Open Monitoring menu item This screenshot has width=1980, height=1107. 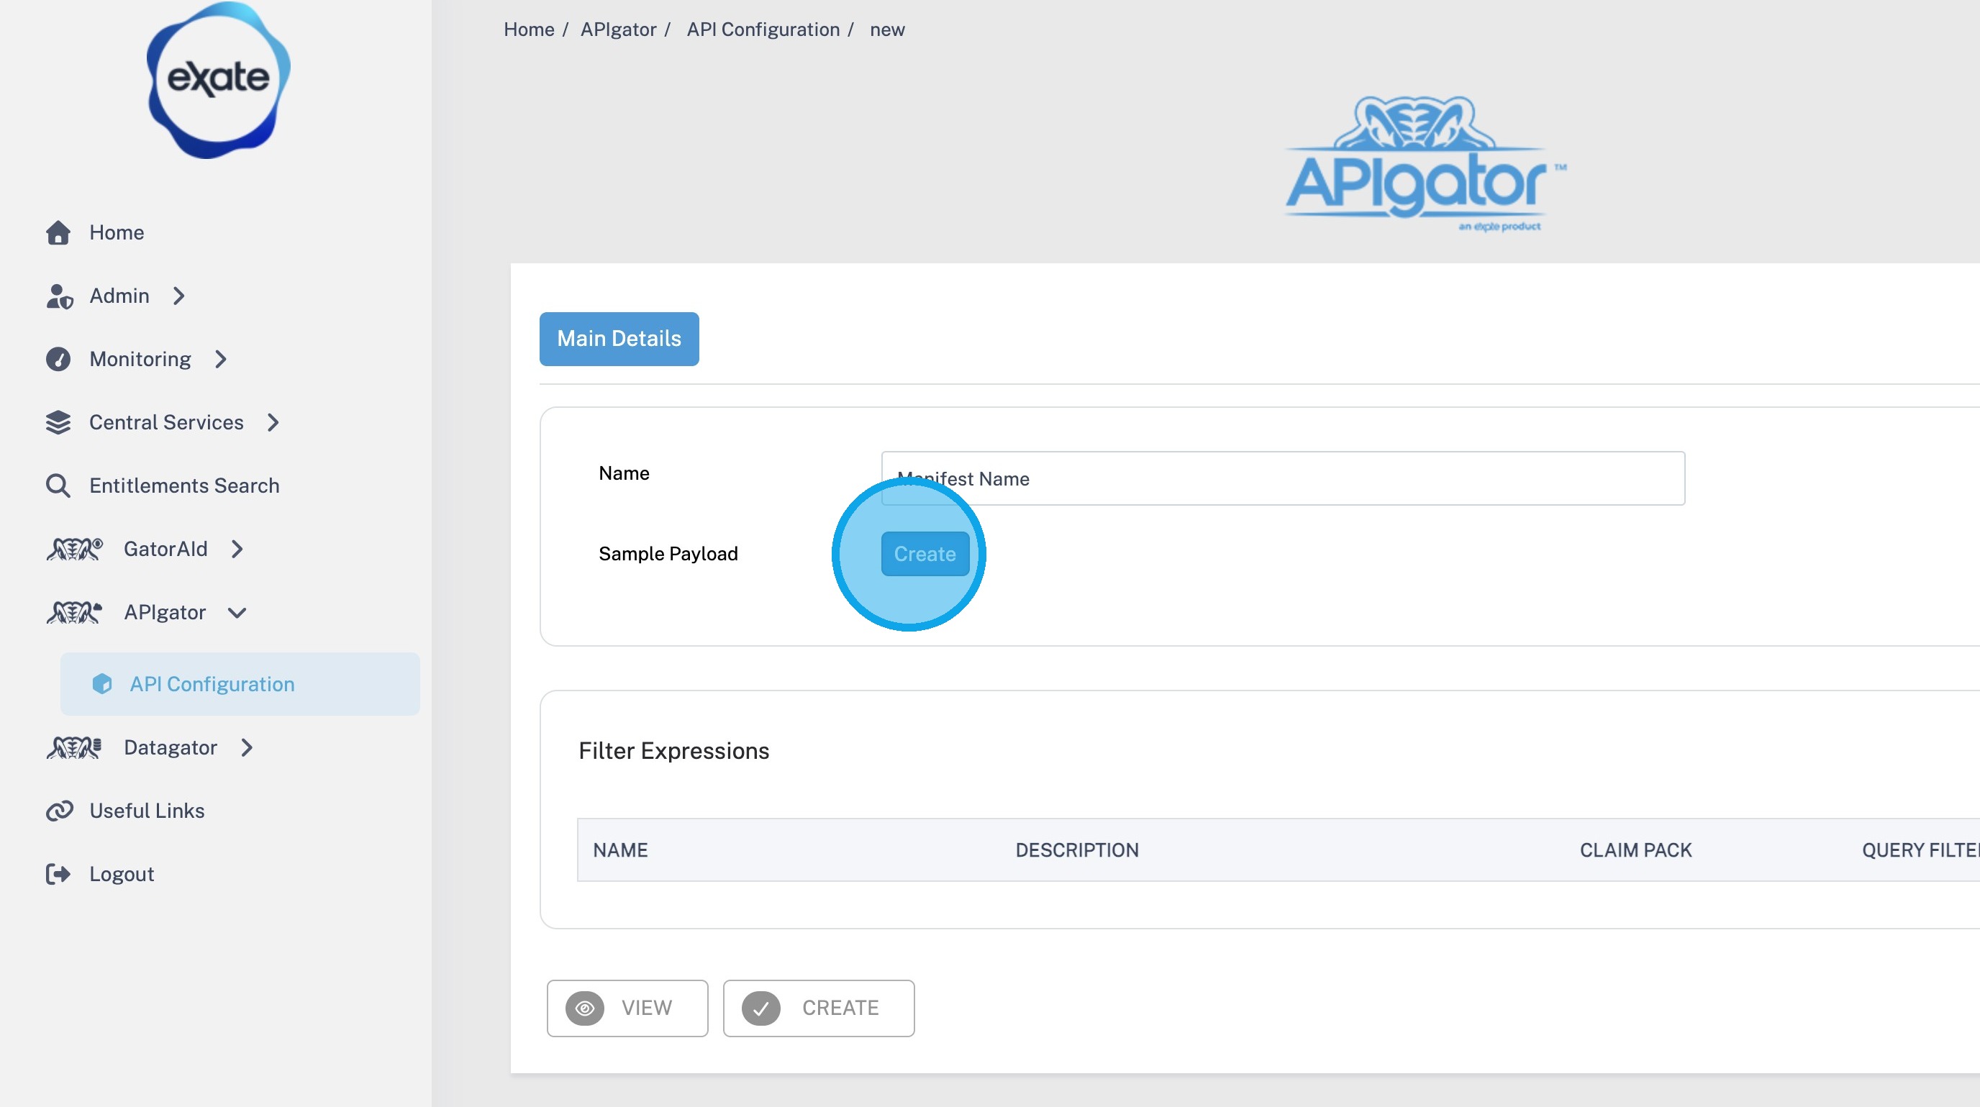140,359
